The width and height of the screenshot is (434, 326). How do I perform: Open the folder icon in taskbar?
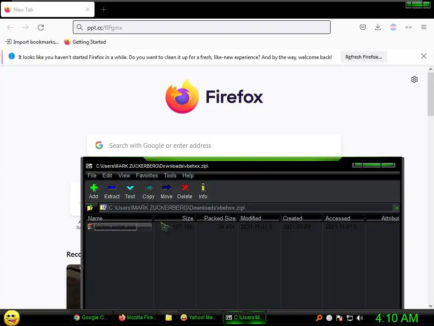tap(169, 318)
